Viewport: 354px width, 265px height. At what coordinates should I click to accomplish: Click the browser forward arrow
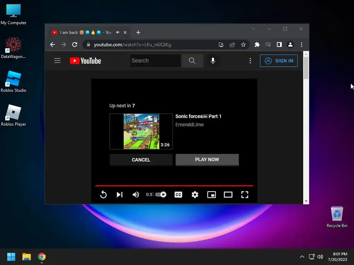click(64, 45)
